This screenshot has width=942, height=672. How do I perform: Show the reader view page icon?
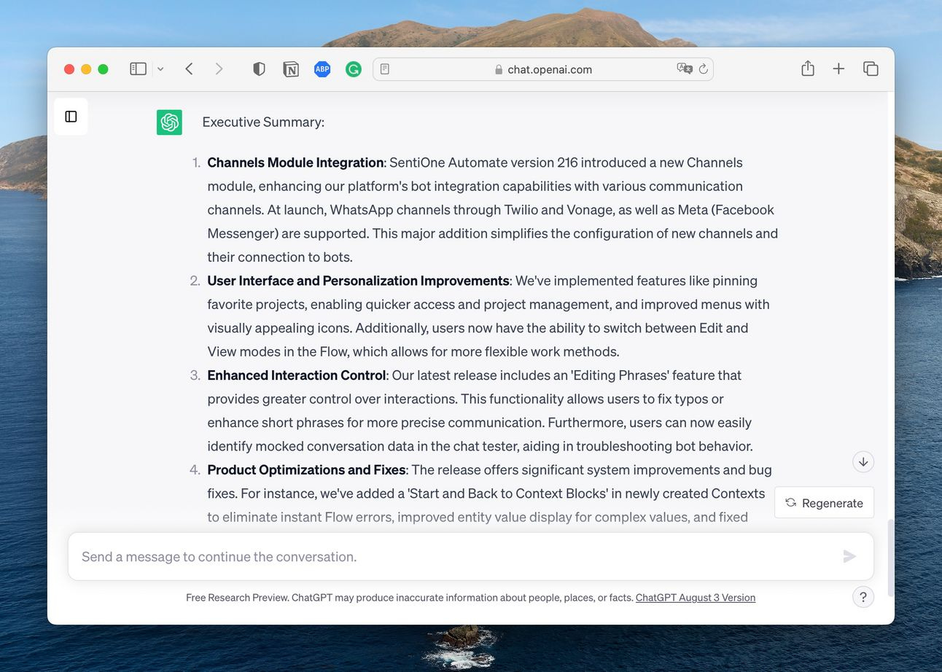coord(385,69)
